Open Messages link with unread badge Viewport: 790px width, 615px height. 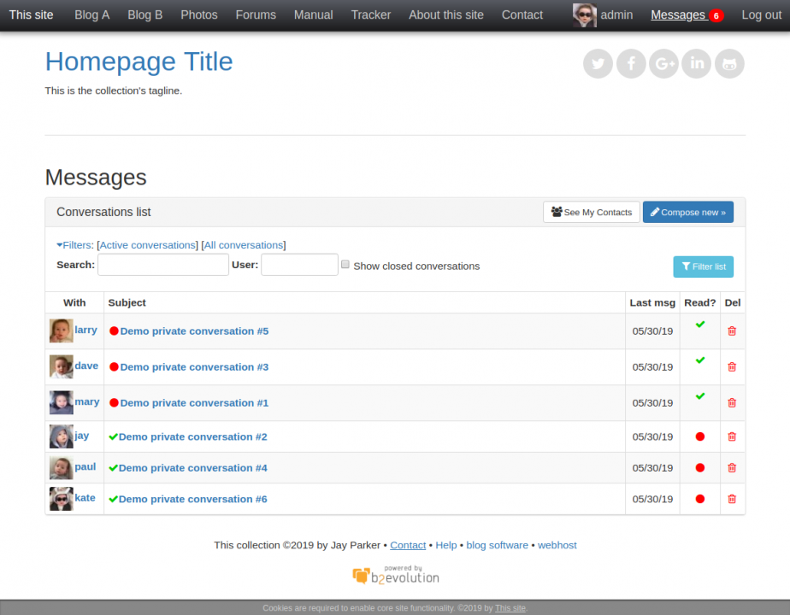(x=687, y=15)
